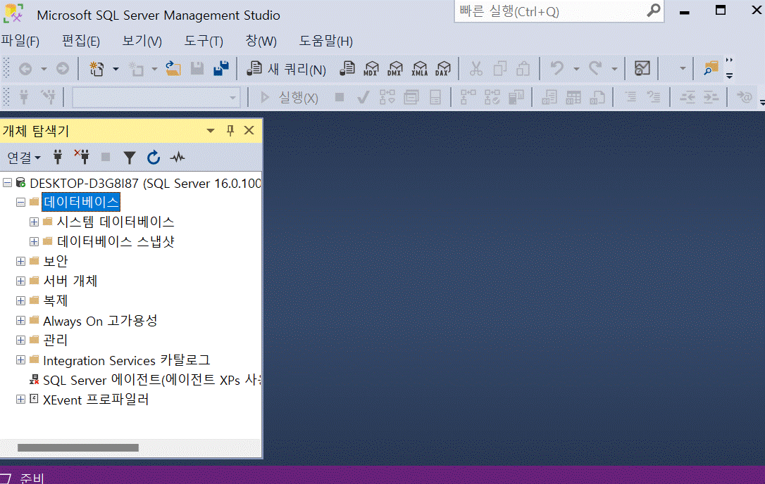Click the Database Engine query icon before MDX
The width and height of the screenshot is (765, 484).
coord(347,69)
